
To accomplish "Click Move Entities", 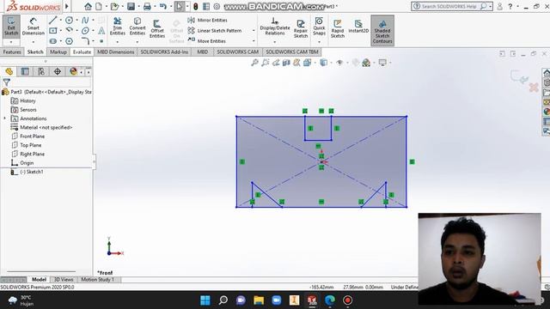I will pos(207,41).
